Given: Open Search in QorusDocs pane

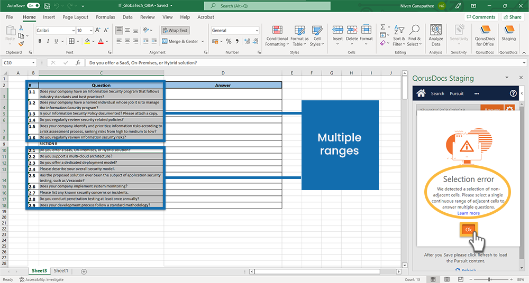Looking at the screenshot, I should (437, 93).
